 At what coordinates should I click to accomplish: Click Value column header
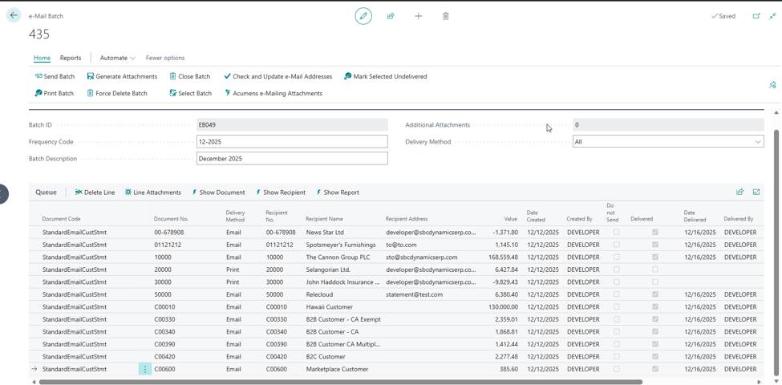[511, 219]
